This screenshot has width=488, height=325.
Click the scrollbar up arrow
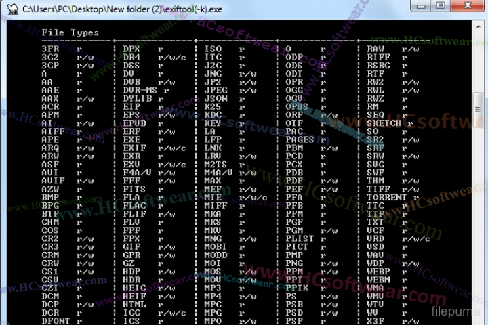(479, 25)
